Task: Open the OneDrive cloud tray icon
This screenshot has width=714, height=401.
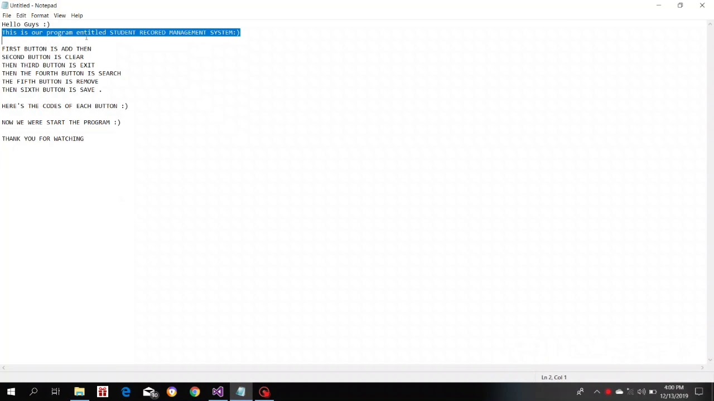Action: [x=619, y=392]
